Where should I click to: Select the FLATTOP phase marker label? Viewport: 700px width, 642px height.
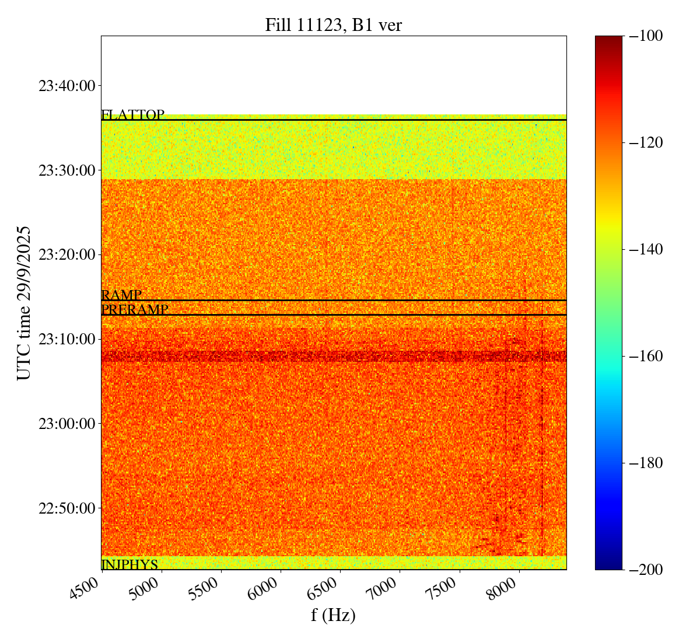(132, 115)
